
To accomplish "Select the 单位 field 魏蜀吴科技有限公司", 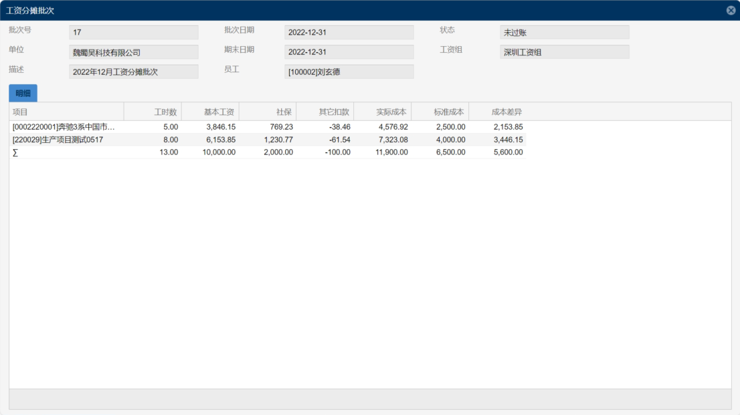I will [133, 52].
